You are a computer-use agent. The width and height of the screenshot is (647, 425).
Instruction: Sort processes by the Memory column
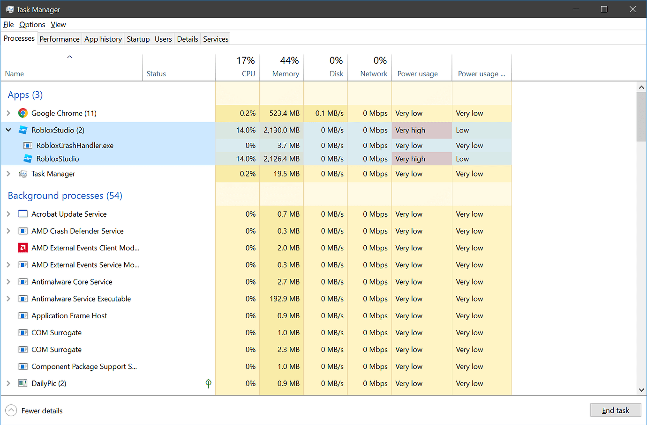[281, 67]
